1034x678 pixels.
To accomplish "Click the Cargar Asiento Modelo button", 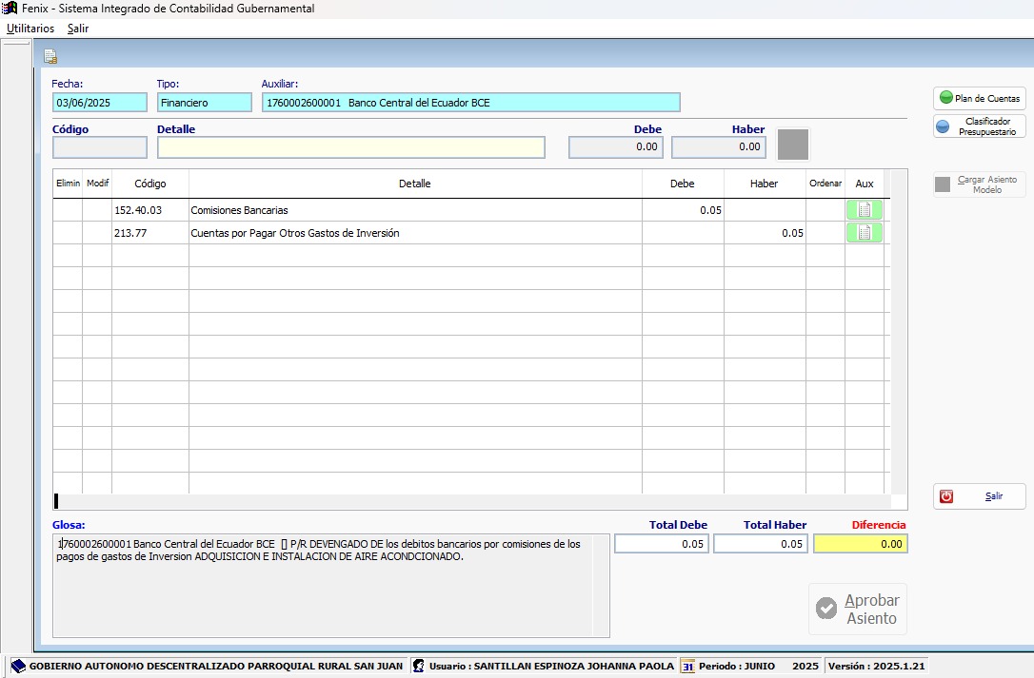I will [x=979, y=184].
